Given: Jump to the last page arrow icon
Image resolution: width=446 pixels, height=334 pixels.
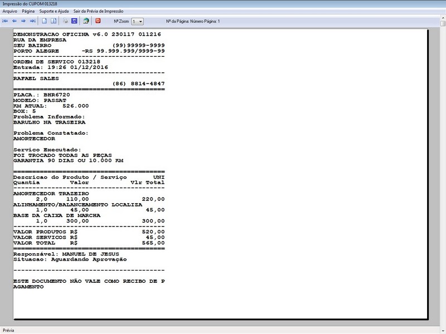Looking at the screenshot, I should (33, 21).
